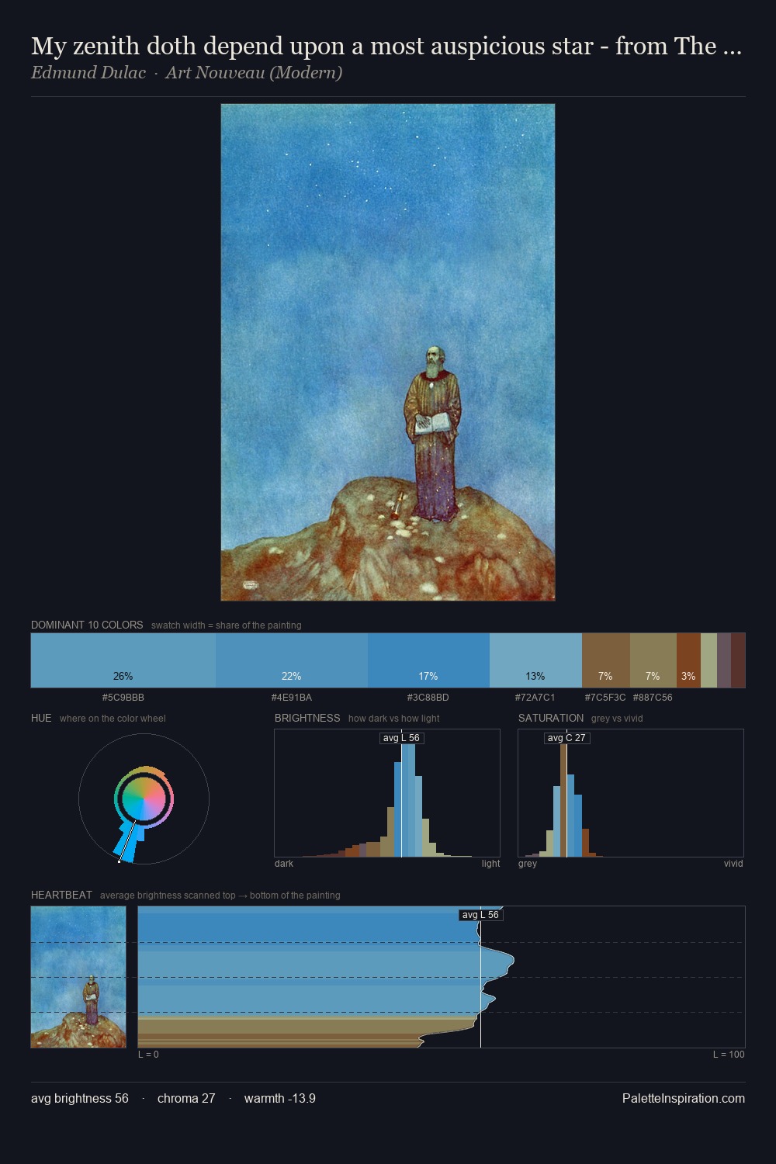The width and height of the screenshot is (776, 1164).
Task: Click the 'chroma 27' footer text
Action: 186,1098
